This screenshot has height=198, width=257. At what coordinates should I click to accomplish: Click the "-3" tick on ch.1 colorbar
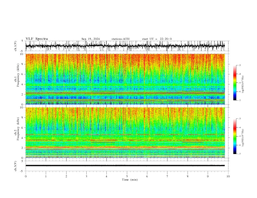click(239, 65)
